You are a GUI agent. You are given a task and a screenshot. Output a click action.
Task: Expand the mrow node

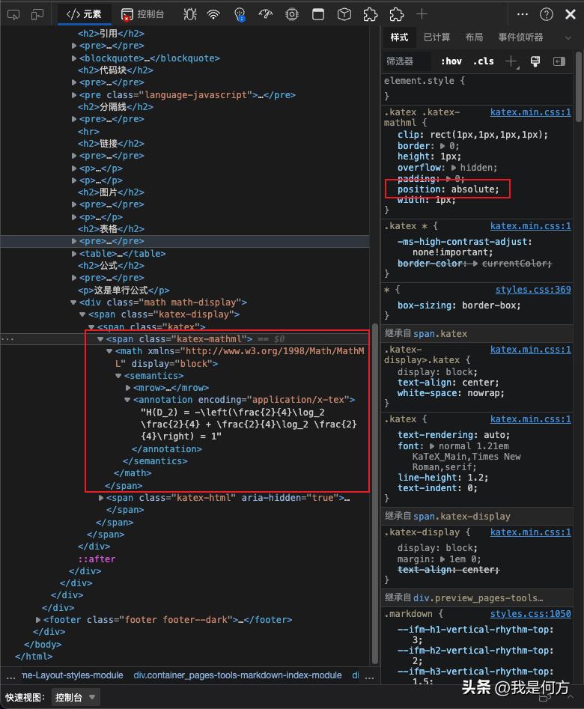pyautogui.click(x=128, y=388)
